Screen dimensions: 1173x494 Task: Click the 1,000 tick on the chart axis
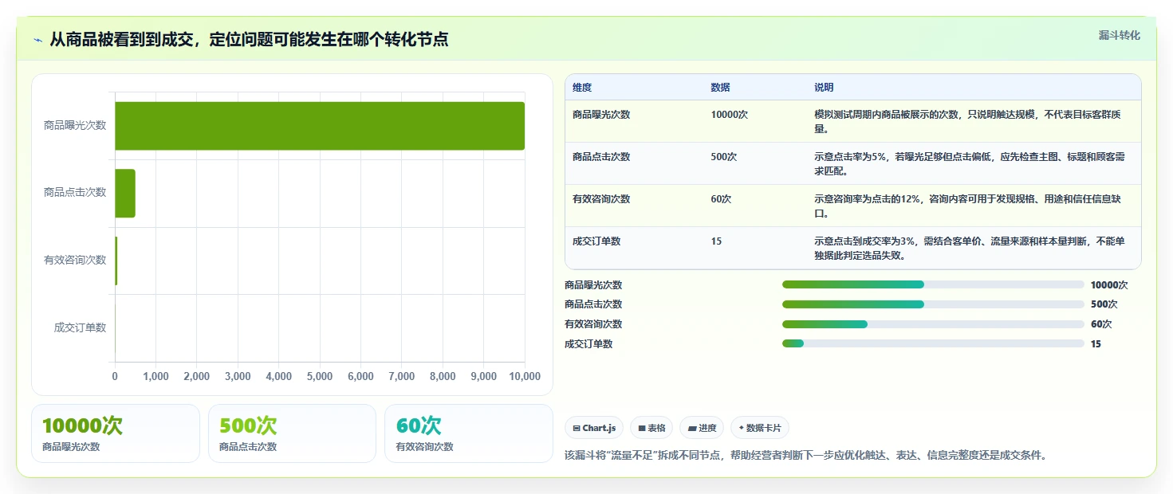155,377
